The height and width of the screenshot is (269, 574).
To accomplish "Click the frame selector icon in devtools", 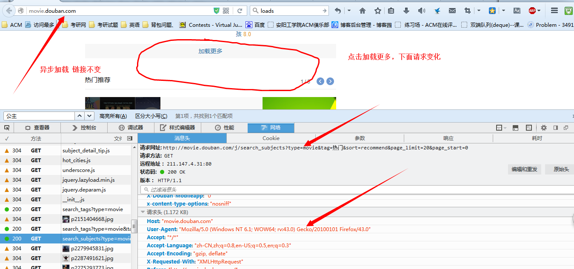I will point(499,128).
